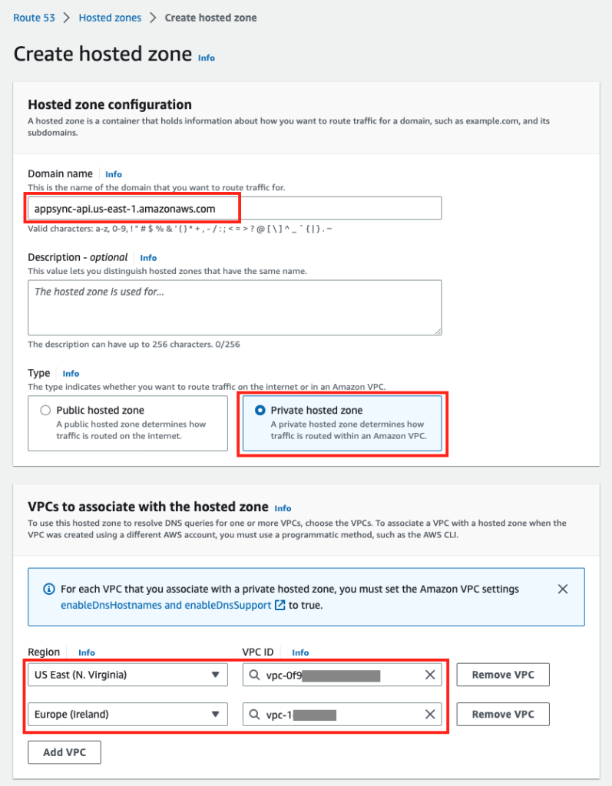Viewport: 612px width, 786px height.
Task: Open Hosted zones from the breadcrumb
Action: point(110,17)
